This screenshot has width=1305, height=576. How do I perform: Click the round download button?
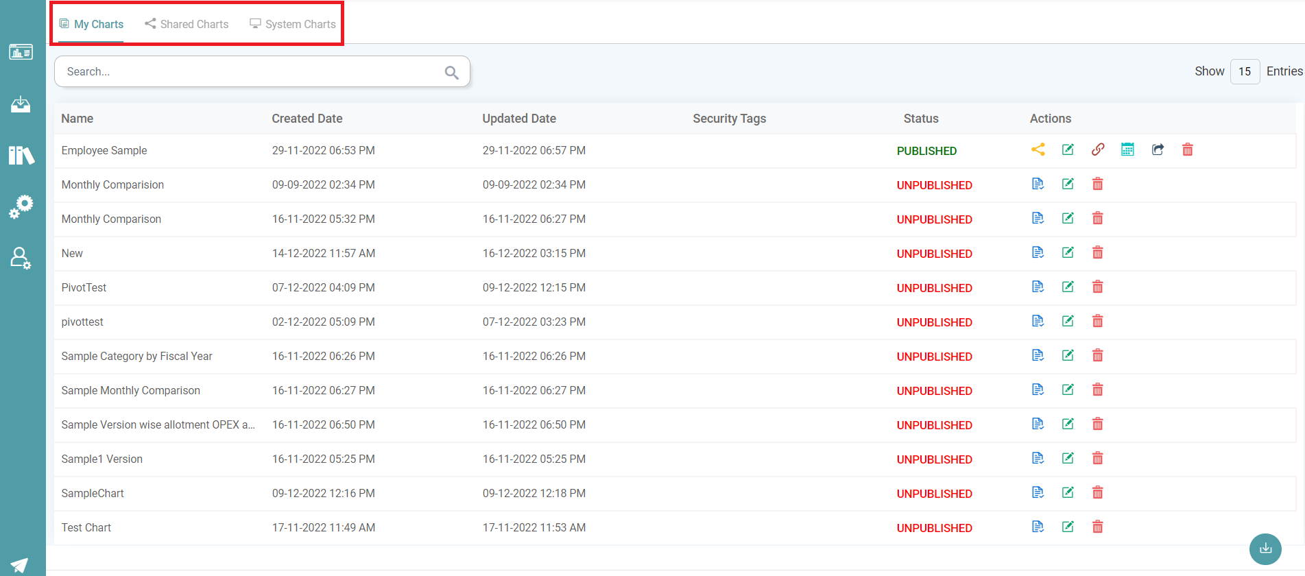(1265, 549)
